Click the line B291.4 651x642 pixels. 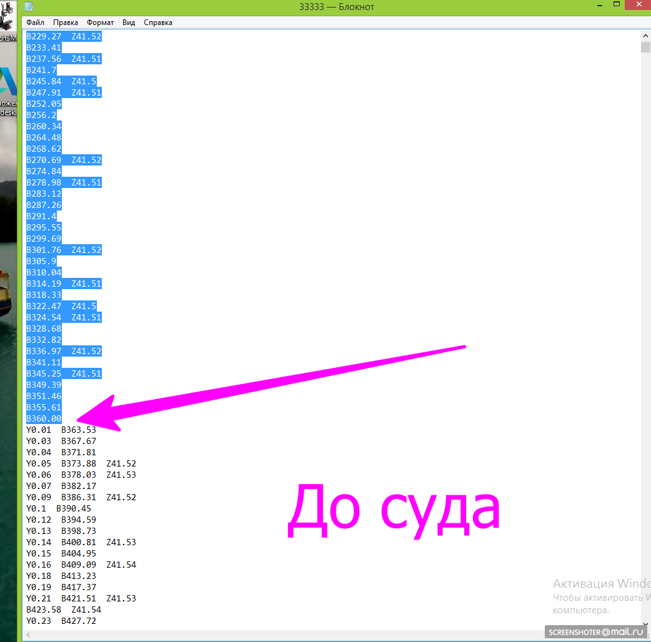[41, 216]
